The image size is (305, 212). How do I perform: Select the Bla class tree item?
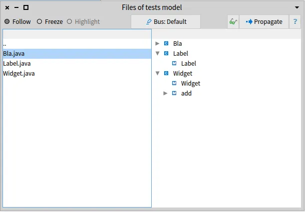177,44
